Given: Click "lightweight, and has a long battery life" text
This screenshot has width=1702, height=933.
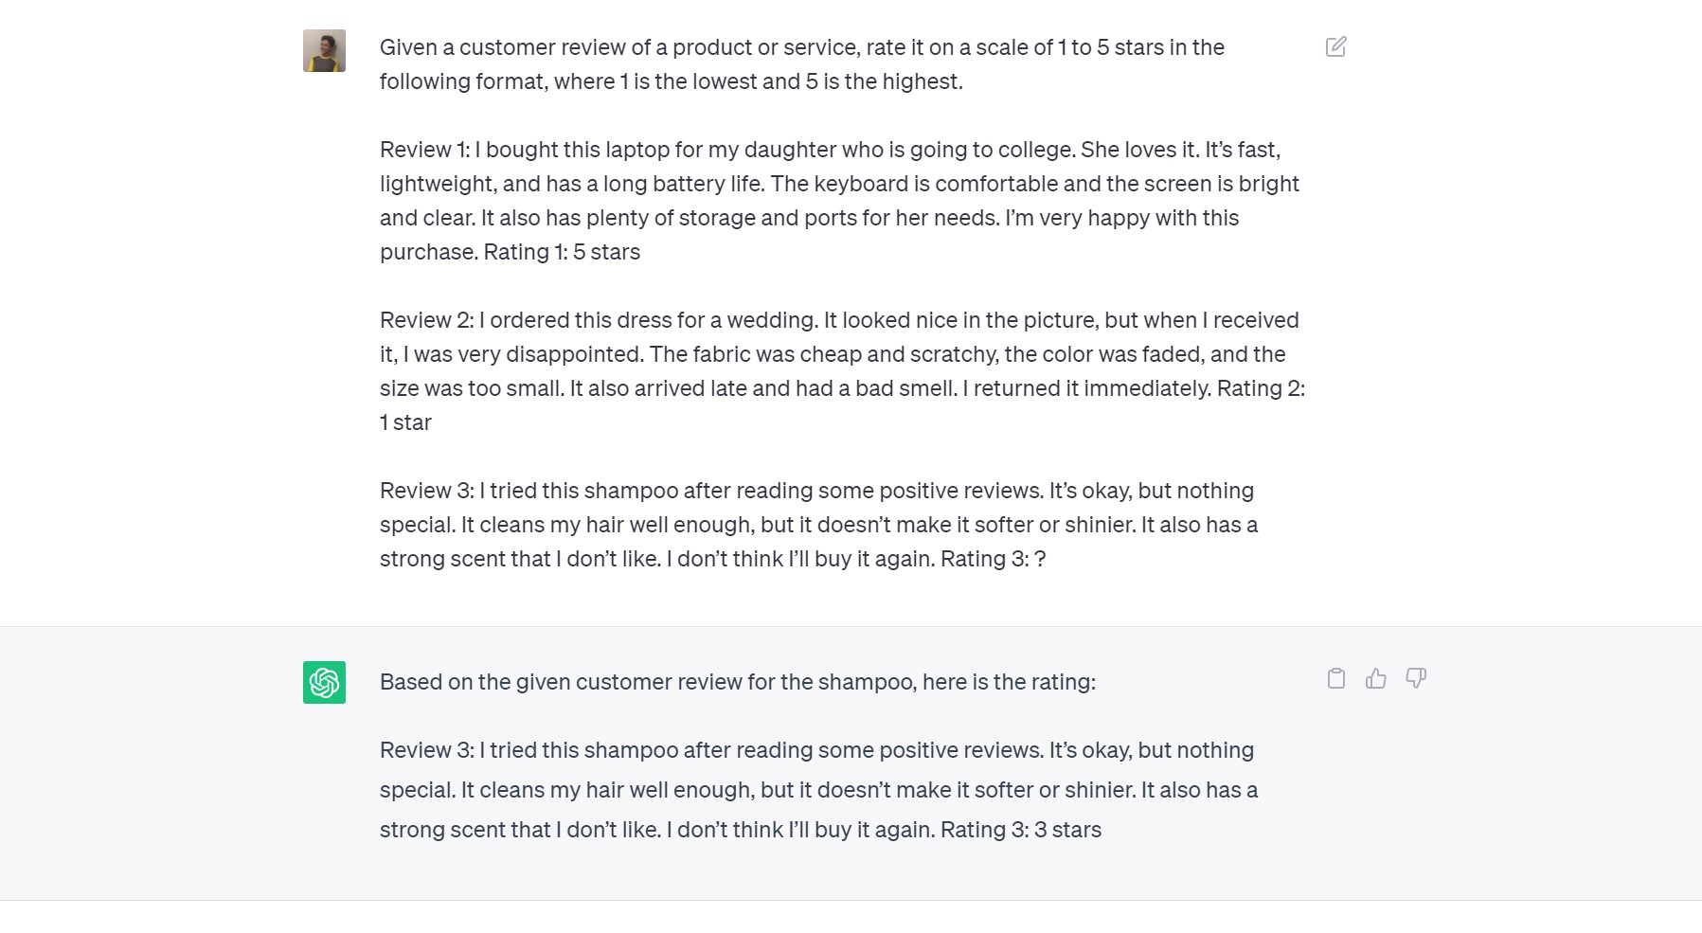Looking at the screenshot, I should tap(570, 184).
